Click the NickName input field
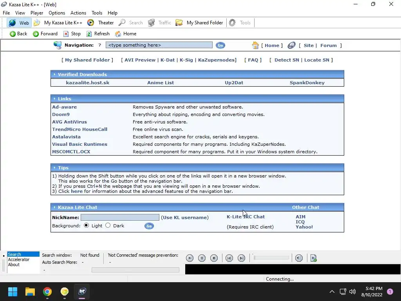401x301 pixels. 120,217
